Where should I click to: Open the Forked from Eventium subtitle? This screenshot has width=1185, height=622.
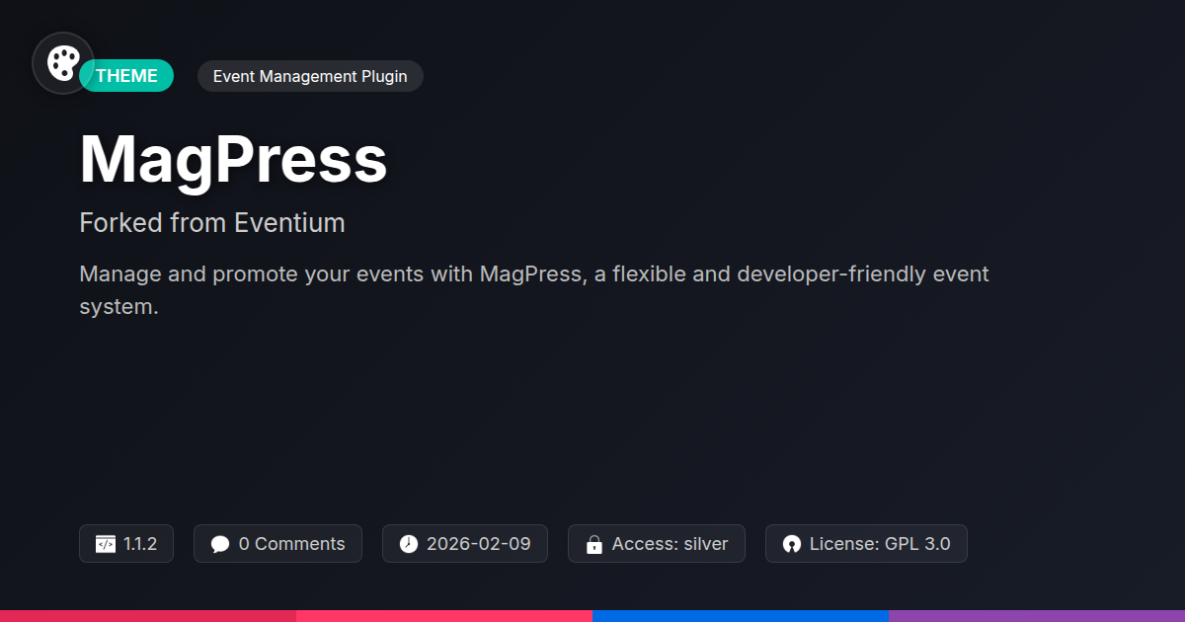coord(212,223)
